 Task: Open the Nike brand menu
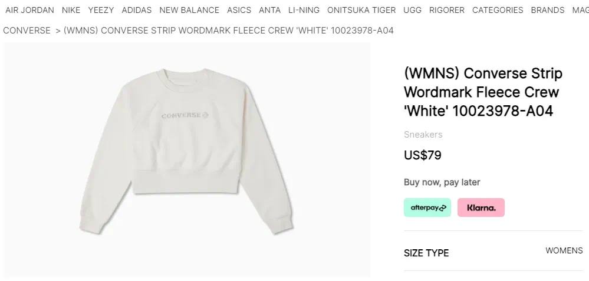(x=71, y=10)
